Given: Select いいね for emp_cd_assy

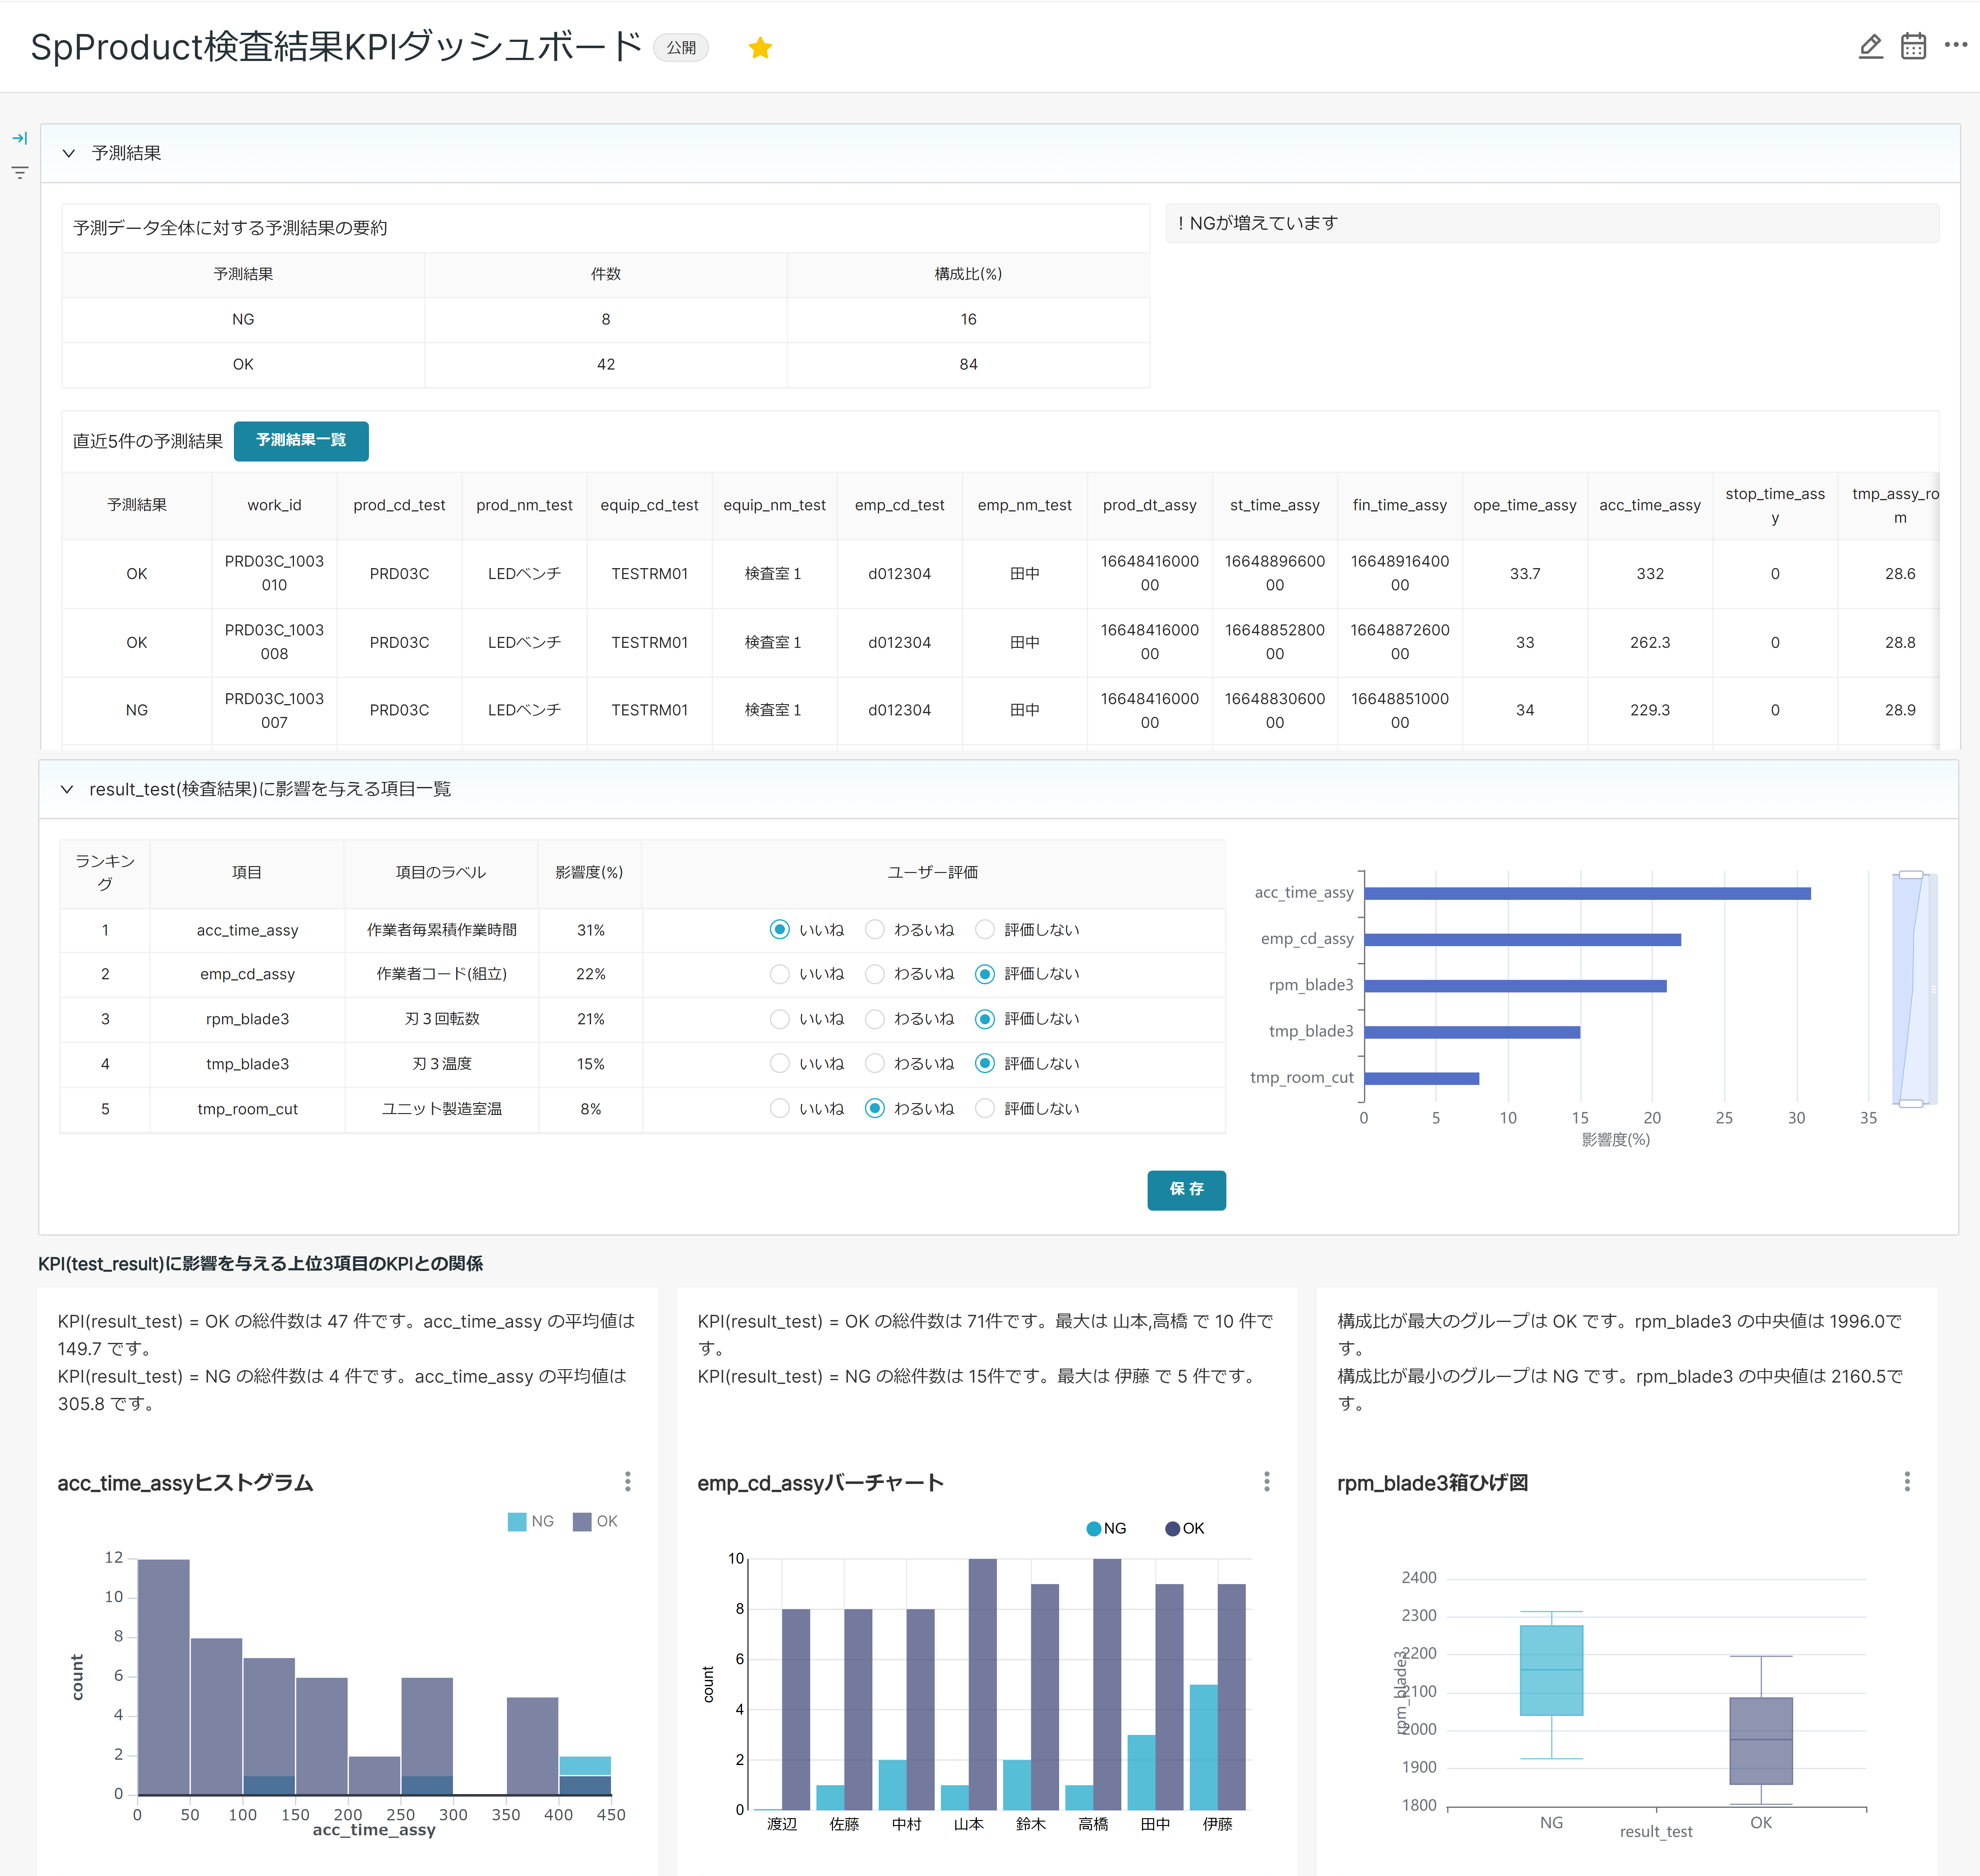Looking at the screenshot, I should coord(780,974).
